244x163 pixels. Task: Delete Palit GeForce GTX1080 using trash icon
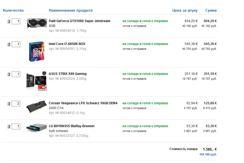[9, 22]
